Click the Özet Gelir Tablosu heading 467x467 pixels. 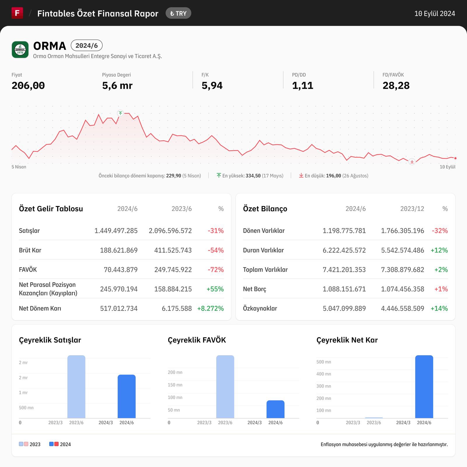pos(51,209)
